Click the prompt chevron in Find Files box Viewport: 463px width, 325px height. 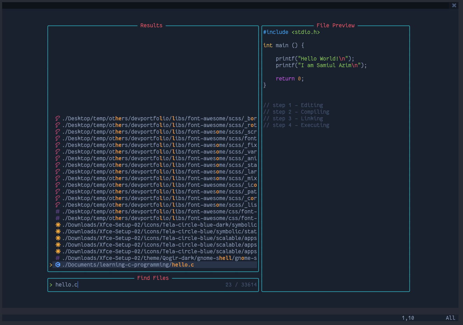(51, 285)
